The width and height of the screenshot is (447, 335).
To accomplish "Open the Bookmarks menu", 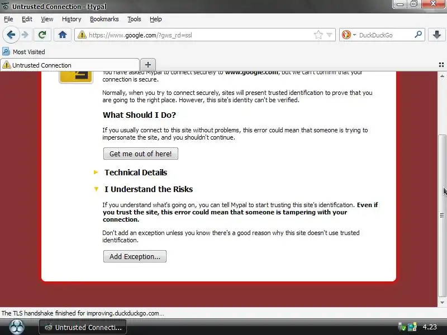I will pos(104,19).
